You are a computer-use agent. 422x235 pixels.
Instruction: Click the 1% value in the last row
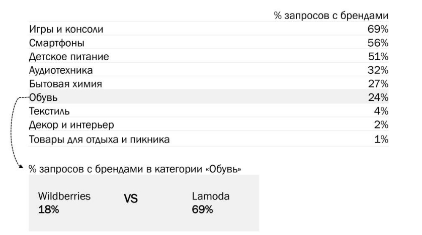pos(381,139)
